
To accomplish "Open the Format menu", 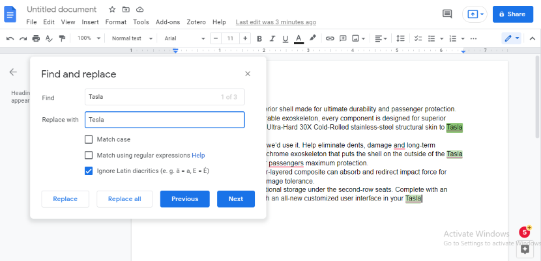I will [x=115, y=22].
